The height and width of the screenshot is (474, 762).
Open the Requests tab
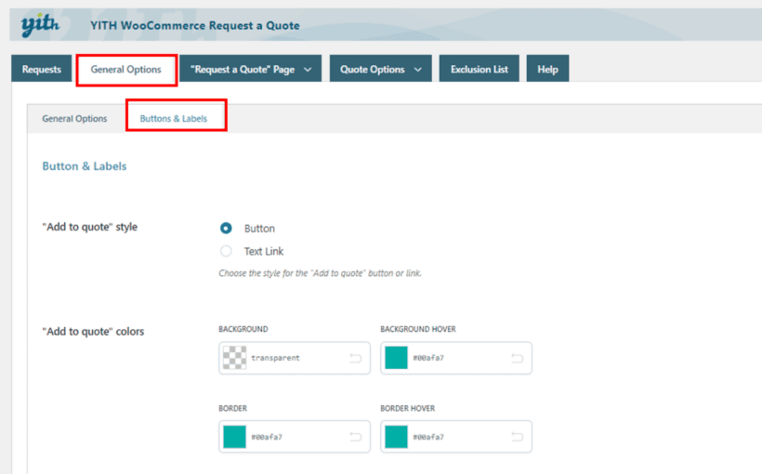click(41, 69)
